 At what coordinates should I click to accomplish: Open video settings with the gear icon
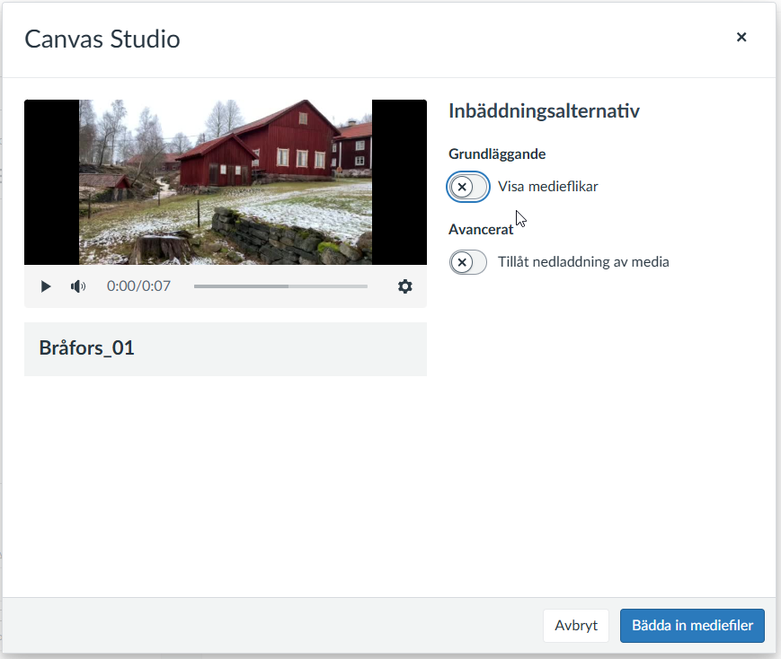(x=405, y=286)
